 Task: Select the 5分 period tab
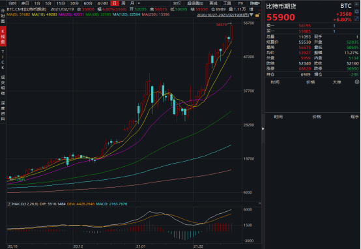[x=48, y=3]
